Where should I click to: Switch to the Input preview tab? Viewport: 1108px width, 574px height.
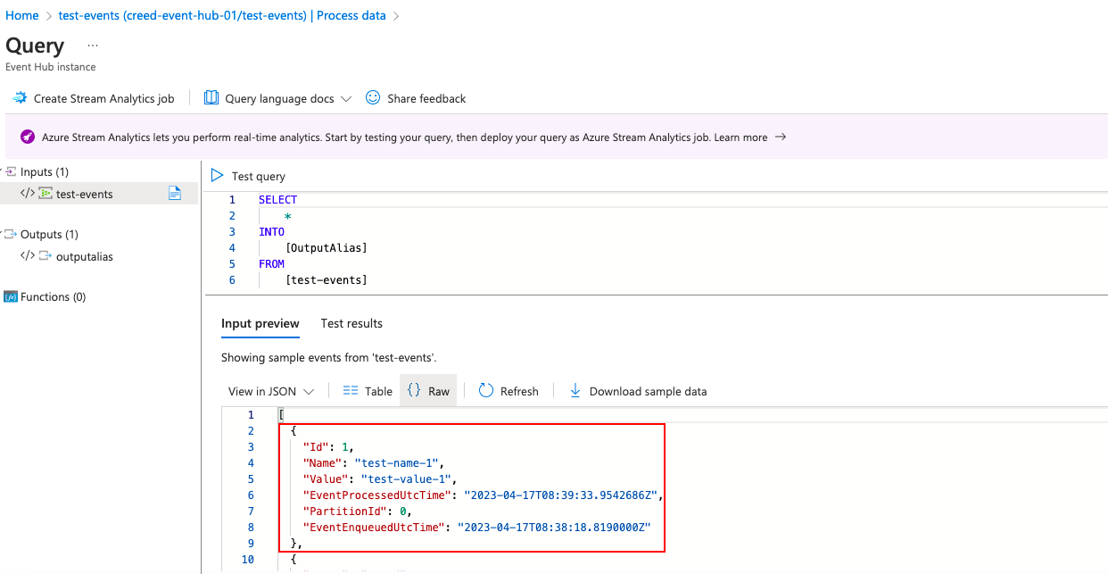click(260, 323)
